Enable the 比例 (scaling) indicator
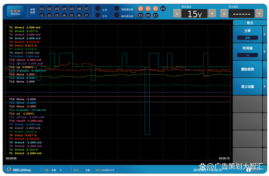The width and height of the screenshot is (269, 176). (98, 8)
